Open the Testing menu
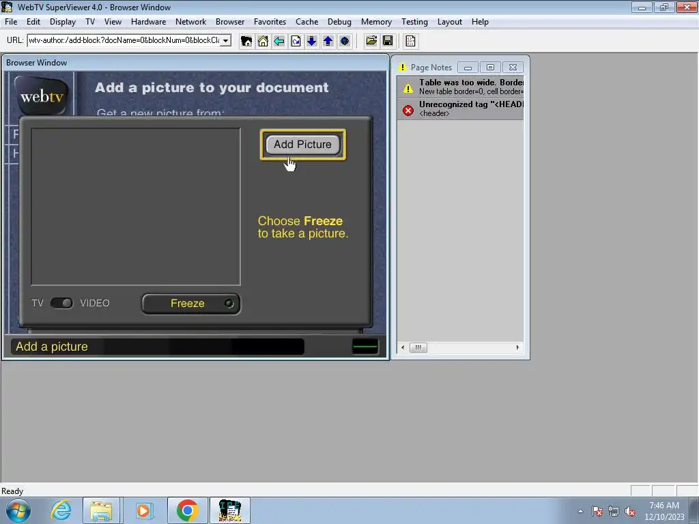699x524 pixels. tap(414, 22)
